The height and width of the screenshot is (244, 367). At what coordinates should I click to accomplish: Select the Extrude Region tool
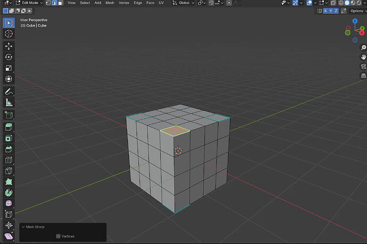coord(9,127)
